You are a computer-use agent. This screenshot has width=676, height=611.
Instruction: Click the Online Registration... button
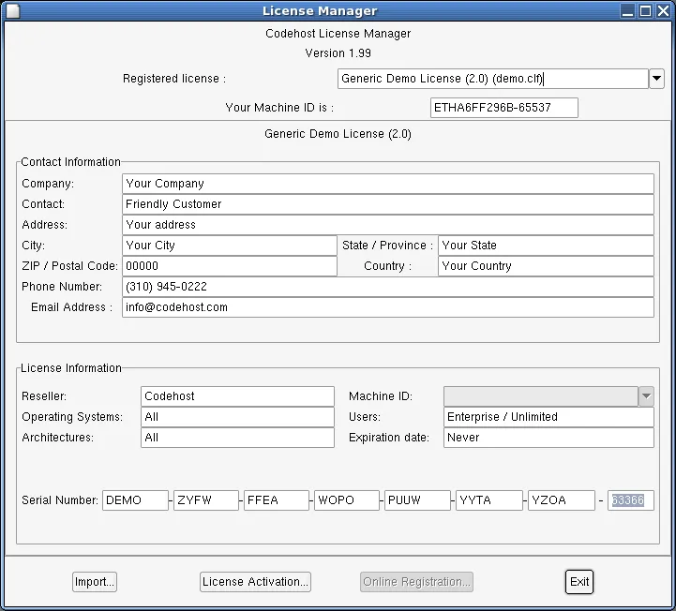416,582
